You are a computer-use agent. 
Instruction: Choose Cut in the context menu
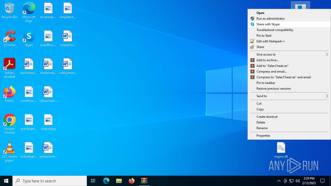289,104
